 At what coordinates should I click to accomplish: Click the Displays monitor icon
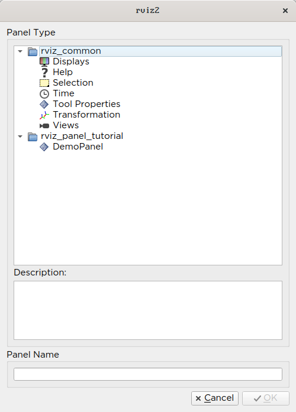coord(44,61)
